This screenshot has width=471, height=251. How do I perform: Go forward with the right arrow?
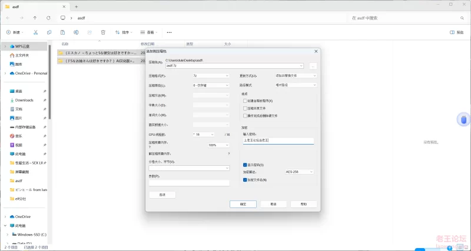(x=21, y=18)
